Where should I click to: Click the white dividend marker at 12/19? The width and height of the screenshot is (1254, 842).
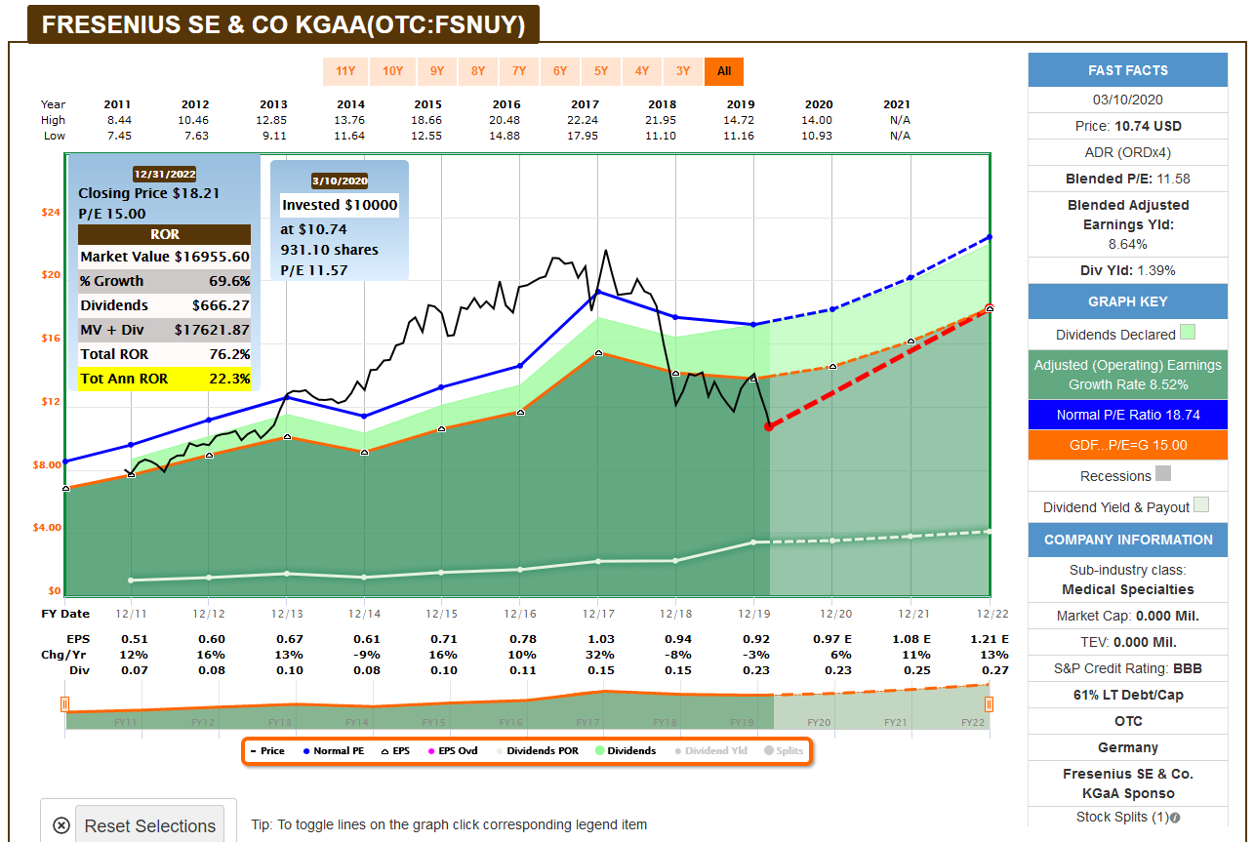pos(752,542)
